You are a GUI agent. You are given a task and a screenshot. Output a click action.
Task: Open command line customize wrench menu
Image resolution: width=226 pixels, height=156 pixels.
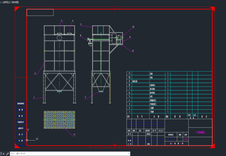tap(7, 154)
